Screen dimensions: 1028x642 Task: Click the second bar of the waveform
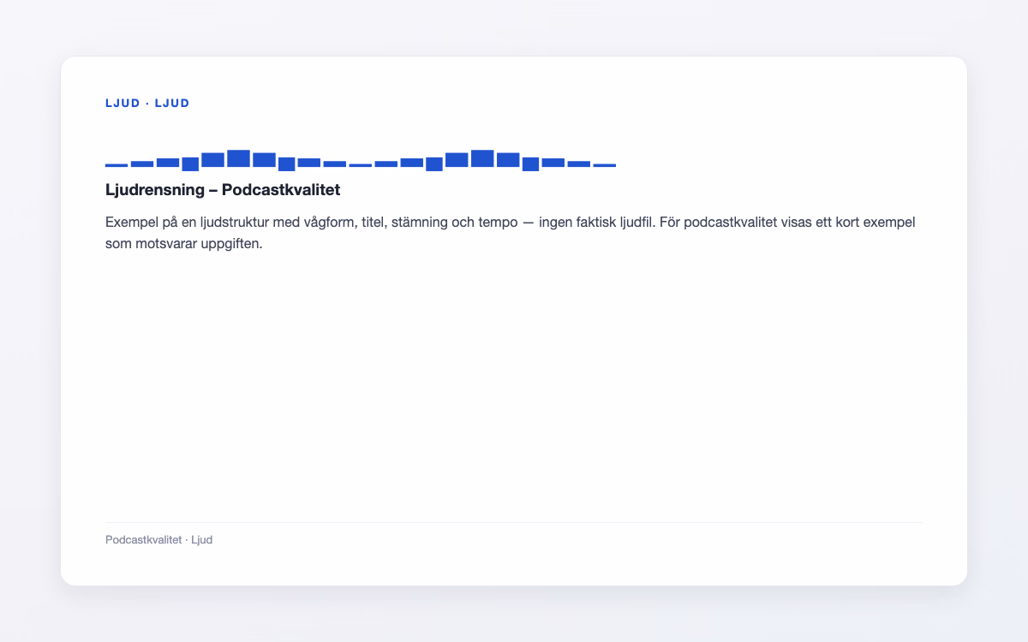point(142,163)
